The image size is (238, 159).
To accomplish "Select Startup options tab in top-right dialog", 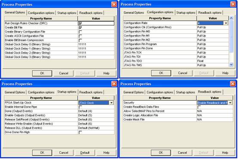I will coord(186,13).
